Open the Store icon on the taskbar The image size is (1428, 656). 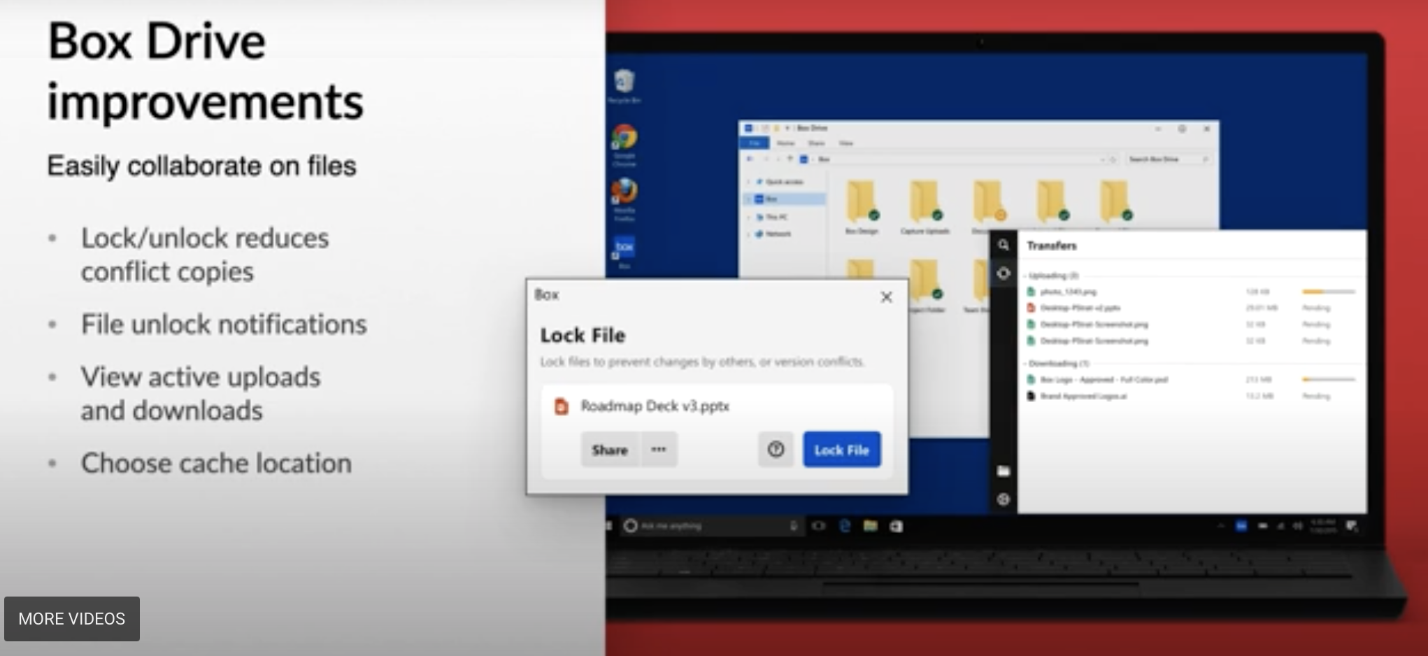(896, 526)
